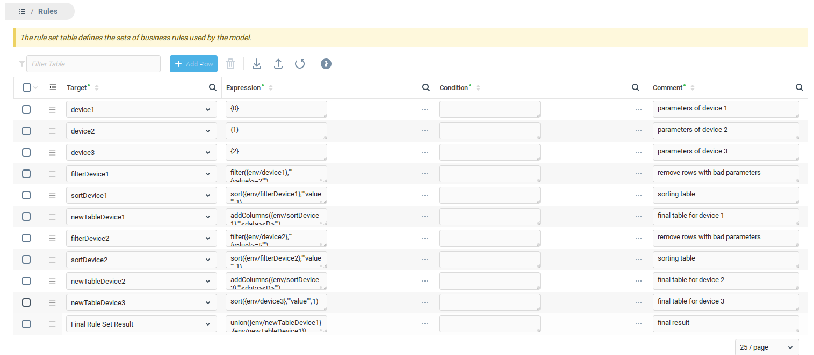
Task: Click the trash delete rows icon
Action: coord(230,64)
